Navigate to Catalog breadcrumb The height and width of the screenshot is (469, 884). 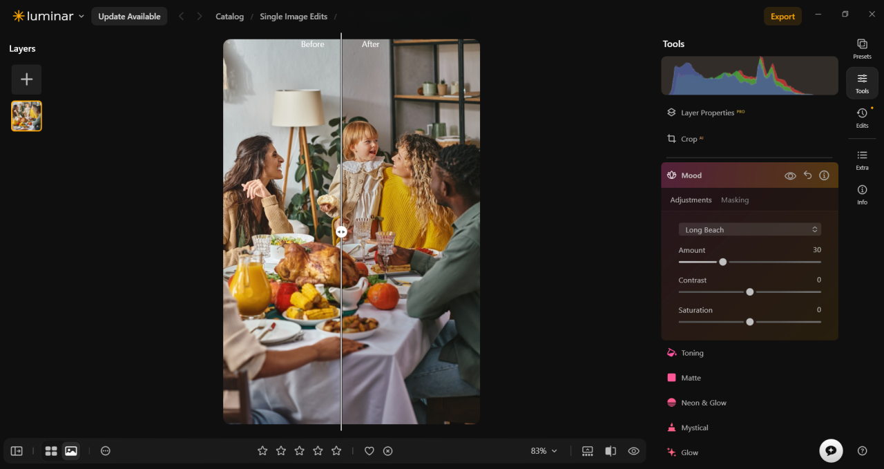[x=229, y=17]
